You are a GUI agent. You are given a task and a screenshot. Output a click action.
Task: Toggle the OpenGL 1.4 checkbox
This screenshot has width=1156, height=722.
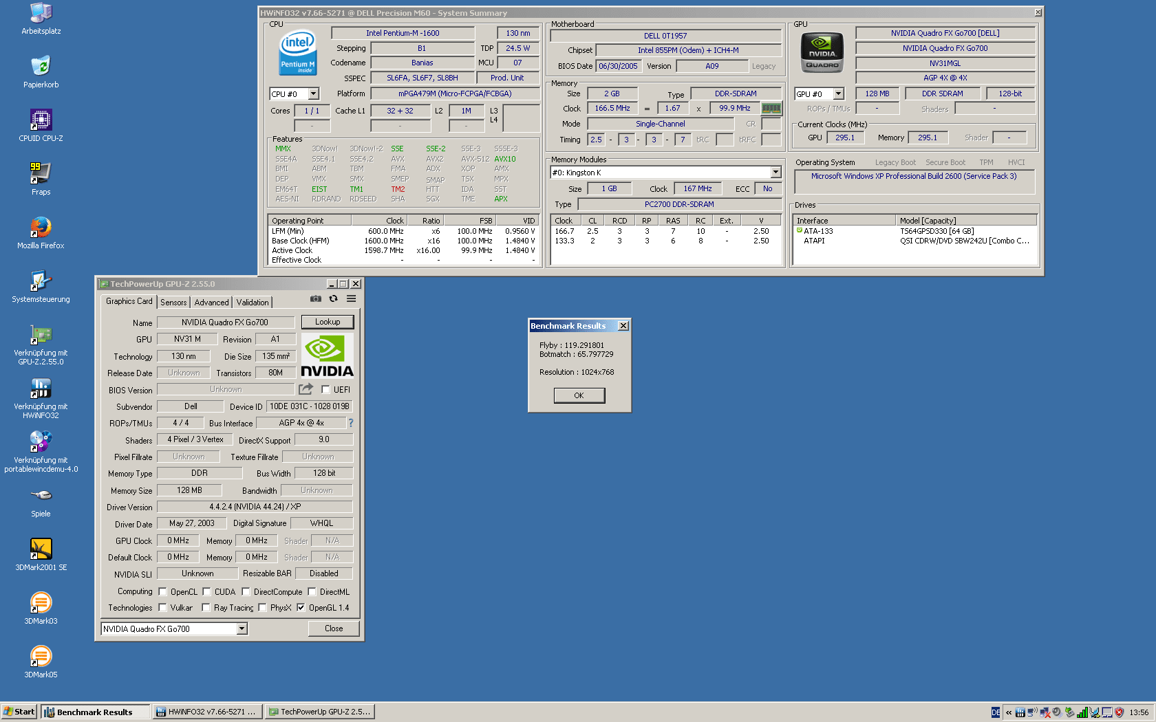301,608
